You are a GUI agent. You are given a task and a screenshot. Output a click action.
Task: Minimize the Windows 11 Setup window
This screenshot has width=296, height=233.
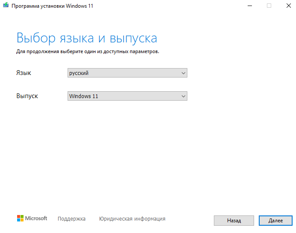[x=250, y=6]
